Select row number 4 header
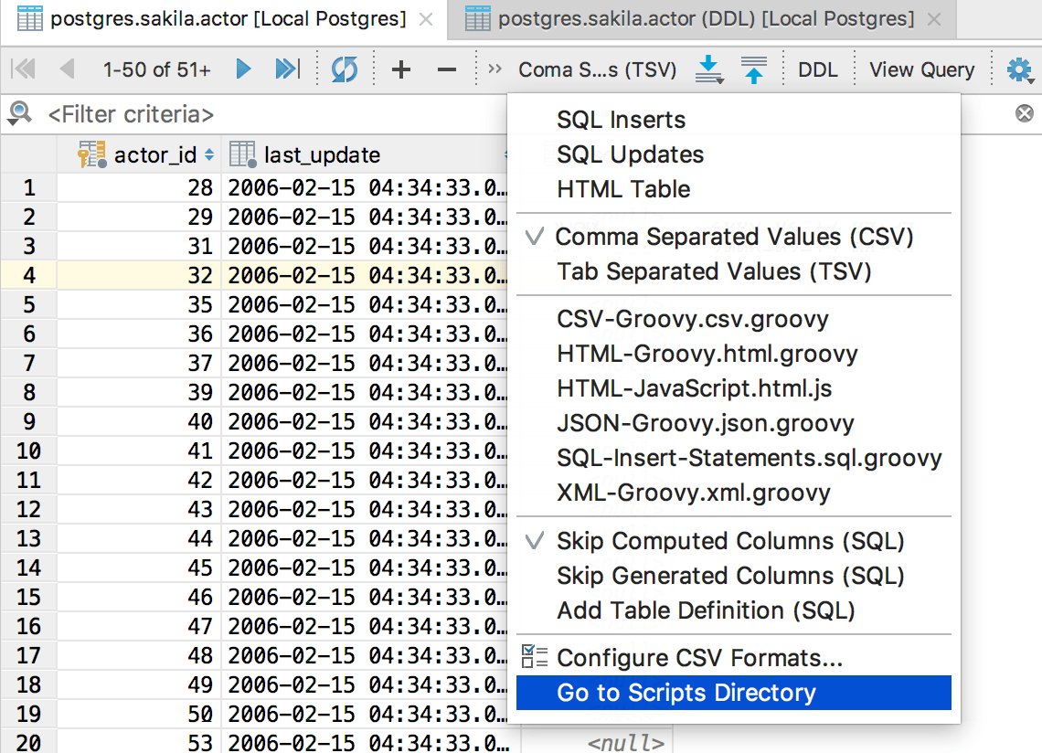This screenshot has width=1042, height=753. [28, 275]
